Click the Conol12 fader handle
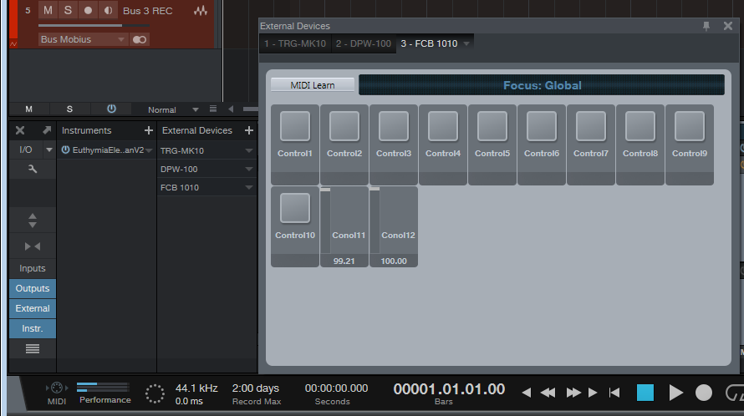744x416 pixels. click(375, 190)
